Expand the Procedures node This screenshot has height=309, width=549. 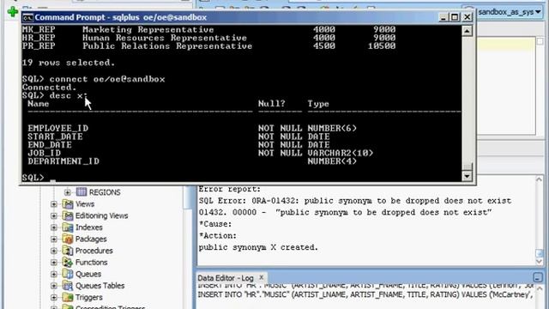pos(54,251)
